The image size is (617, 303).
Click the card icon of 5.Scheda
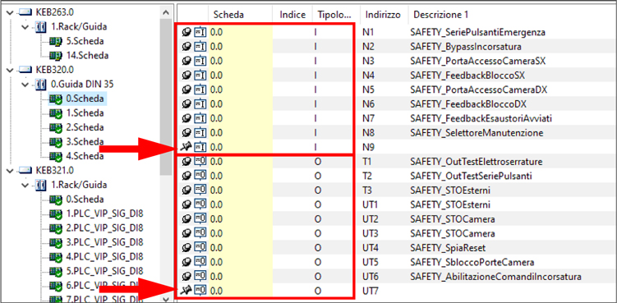(x=56, y=41)
